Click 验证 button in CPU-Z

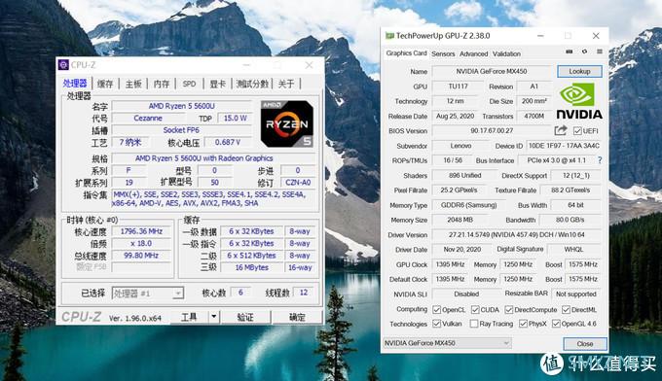pos(245,317)
